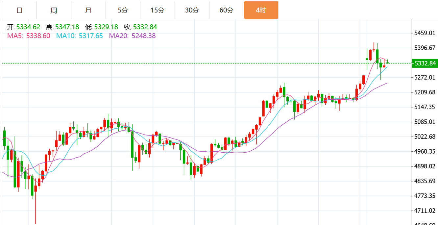Click the 5272.01 price axis label
Image resolution: width=438 pixels, height=225 pixels.
click(425, 78)
